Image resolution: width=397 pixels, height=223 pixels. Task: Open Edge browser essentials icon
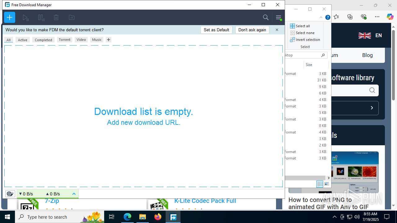[x=364, y=17]
